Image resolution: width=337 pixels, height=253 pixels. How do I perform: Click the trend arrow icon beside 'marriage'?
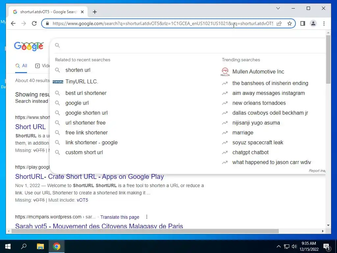click(225, 132)
